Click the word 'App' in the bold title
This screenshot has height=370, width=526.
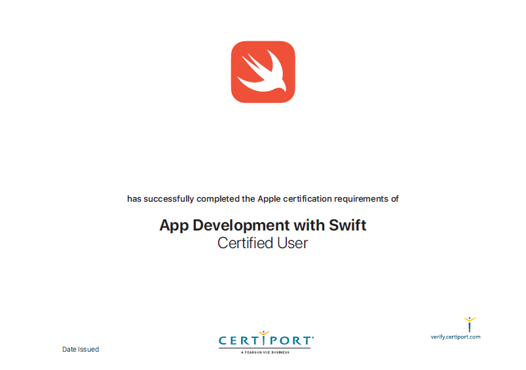point(174,226)
